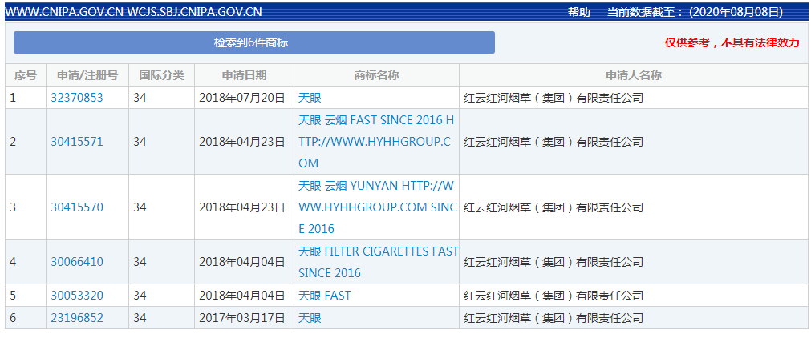
Task: Select the date cell in row 3
Action: point(242,207)
